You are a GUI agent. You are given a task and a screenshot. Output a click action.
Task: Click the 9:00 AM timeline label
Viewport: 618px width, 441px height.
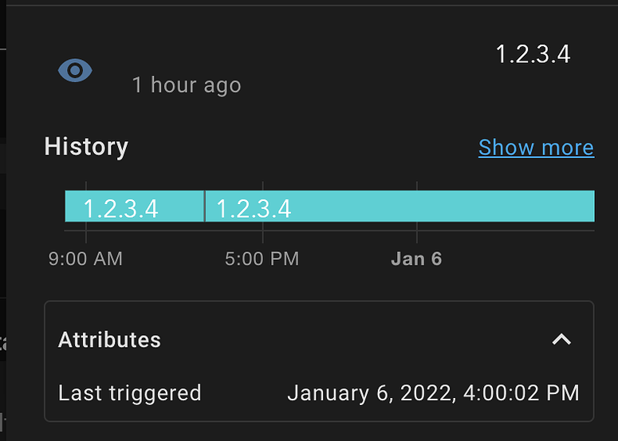[x=85, y=259]
